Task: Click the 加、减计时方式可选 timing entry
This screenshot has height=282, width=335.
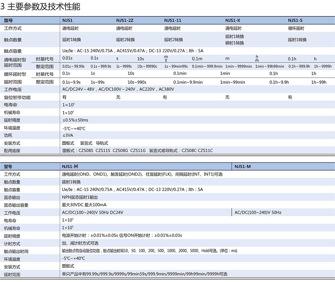Action: pos(80,243)
